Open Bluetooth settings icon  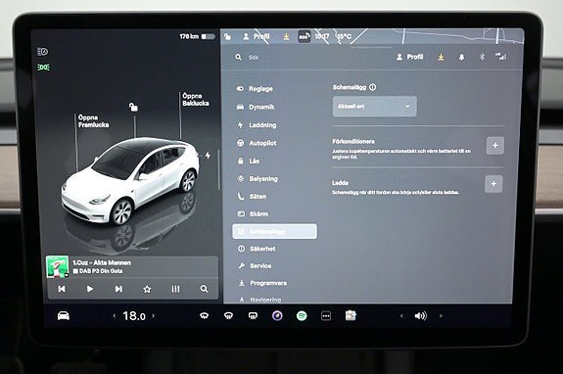pos(482,57)
